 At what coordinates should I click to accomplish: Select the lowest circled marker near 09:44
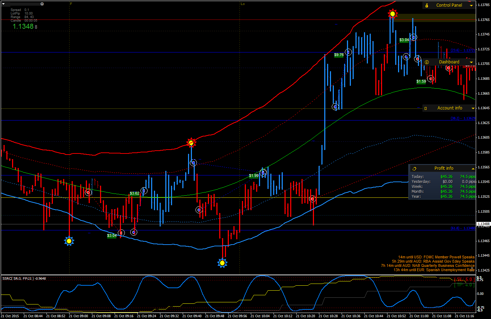point(199,210)
